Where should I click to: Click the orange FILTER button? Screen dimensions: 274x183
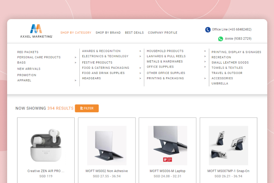pyautogui.click(x=87, y=108)
